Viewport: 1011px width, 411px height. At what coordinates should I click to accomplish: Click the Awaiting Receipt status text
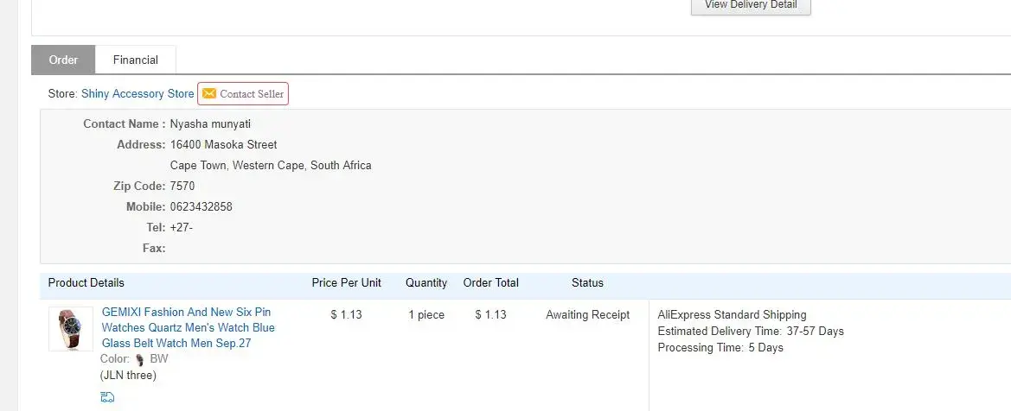587,315
